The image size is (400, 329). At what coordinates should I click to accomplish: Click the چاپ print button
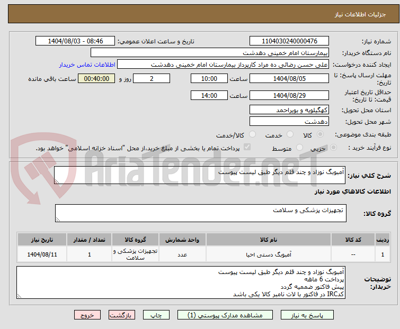[x=156, y=315]
